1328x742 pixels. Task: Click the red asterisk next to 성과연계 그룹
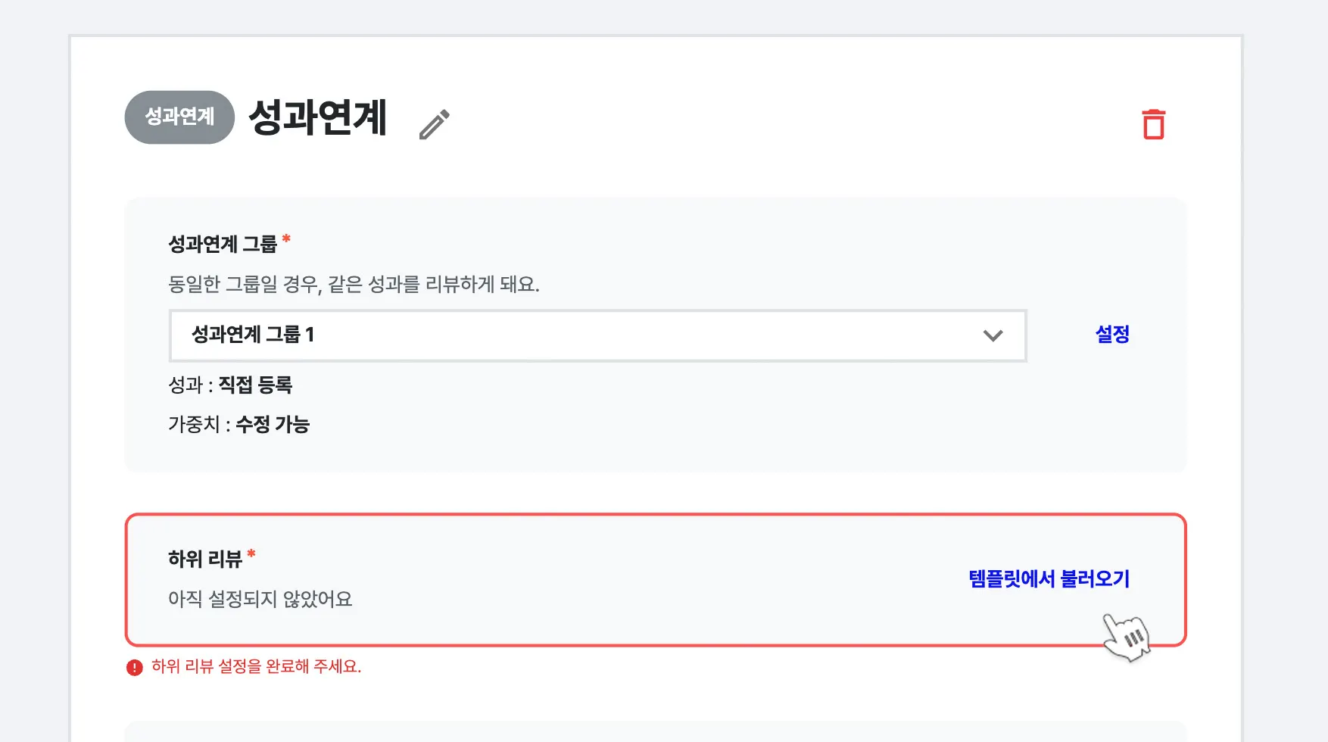286,240
